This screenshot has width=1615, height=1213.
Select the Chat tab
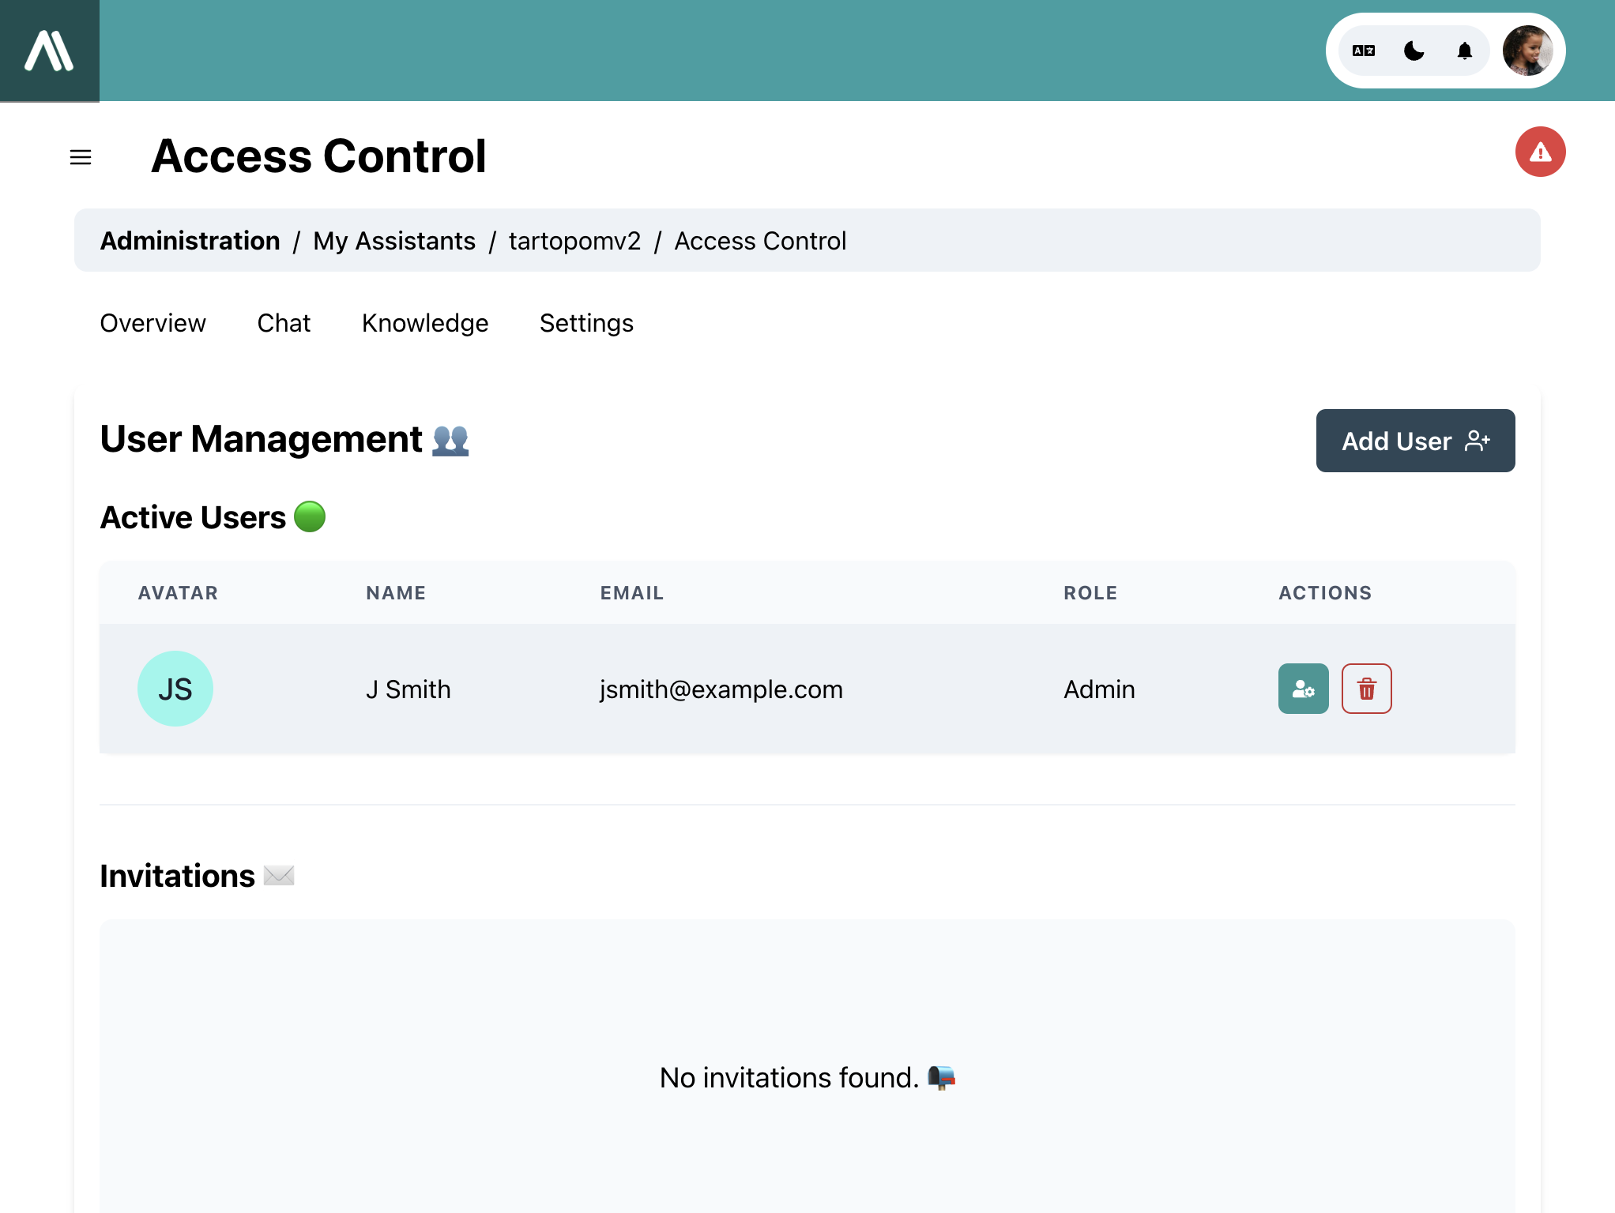click(284, 322)
